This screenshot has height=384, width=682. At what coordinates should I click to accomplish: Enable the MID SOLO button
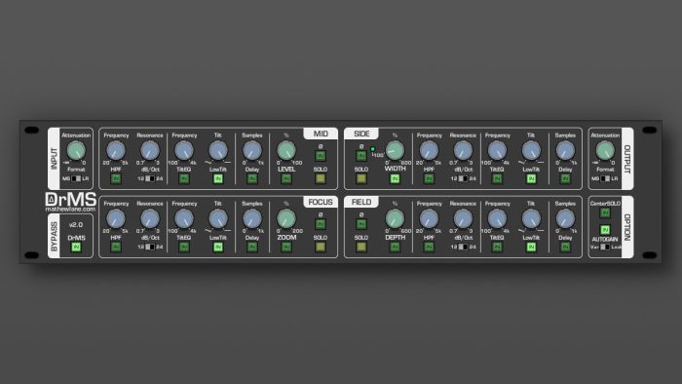(321, 178)
